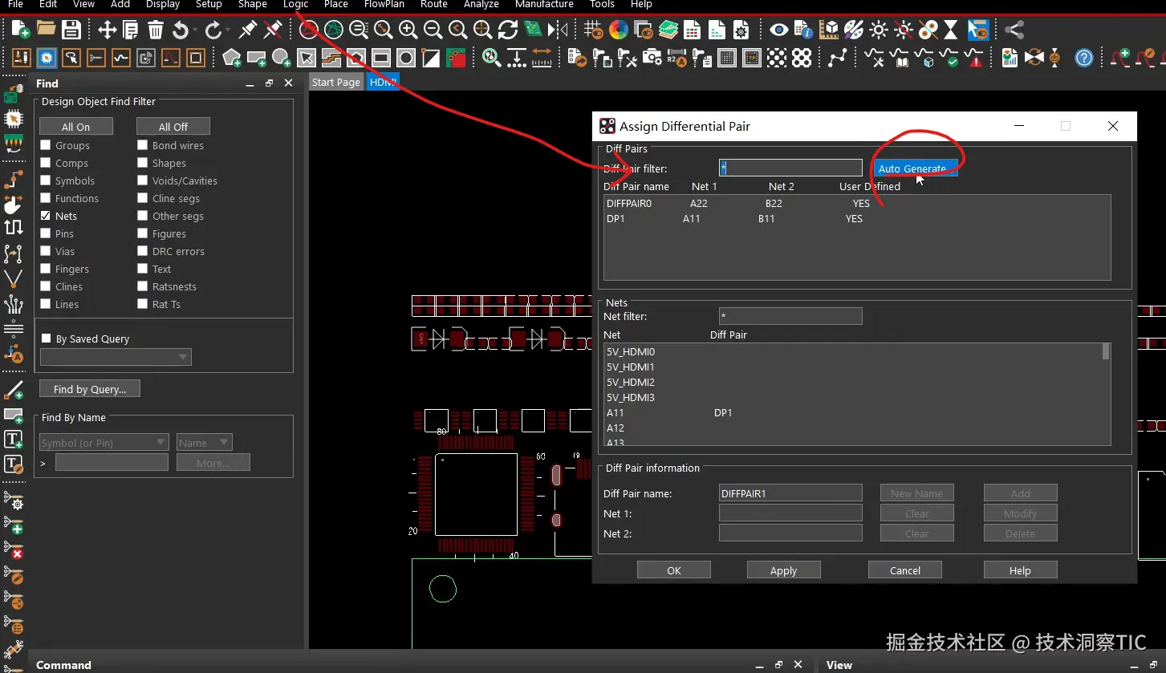Click the All Off button
Viewport: 1166px width, 673px height.
click(x=173, y=127)
